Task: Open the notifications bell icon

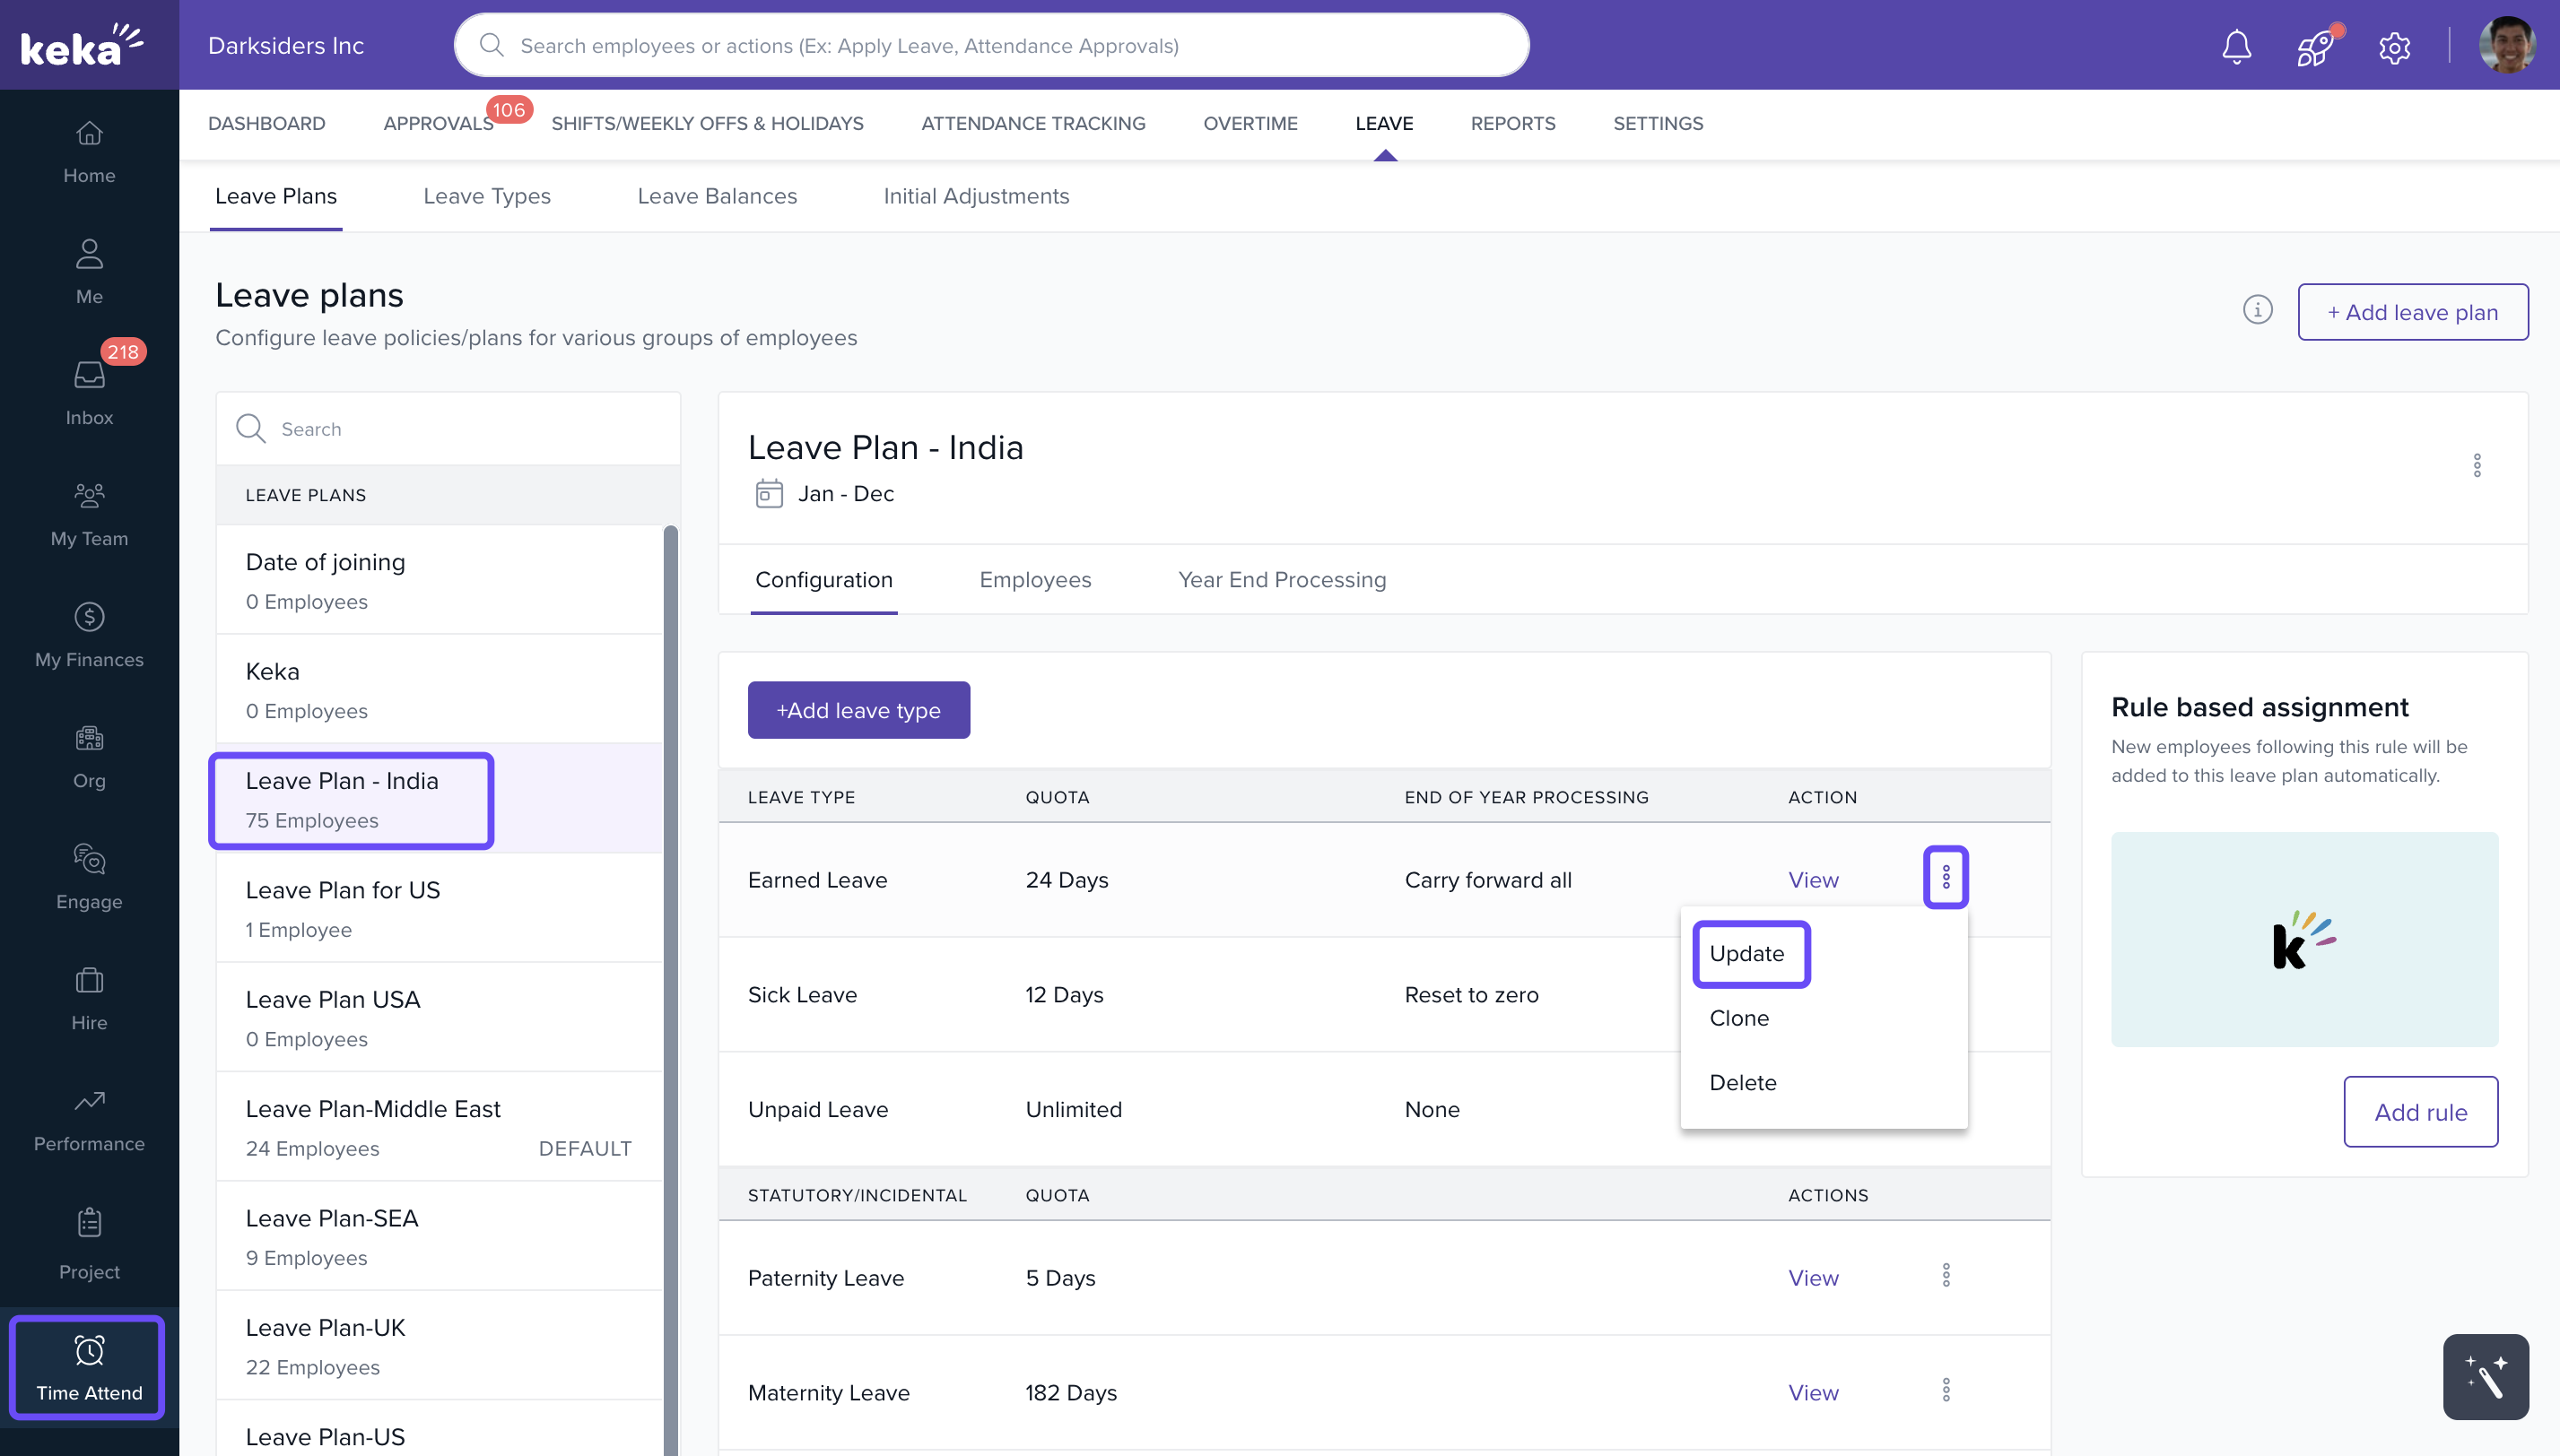Action: [x=2236, y=46]
